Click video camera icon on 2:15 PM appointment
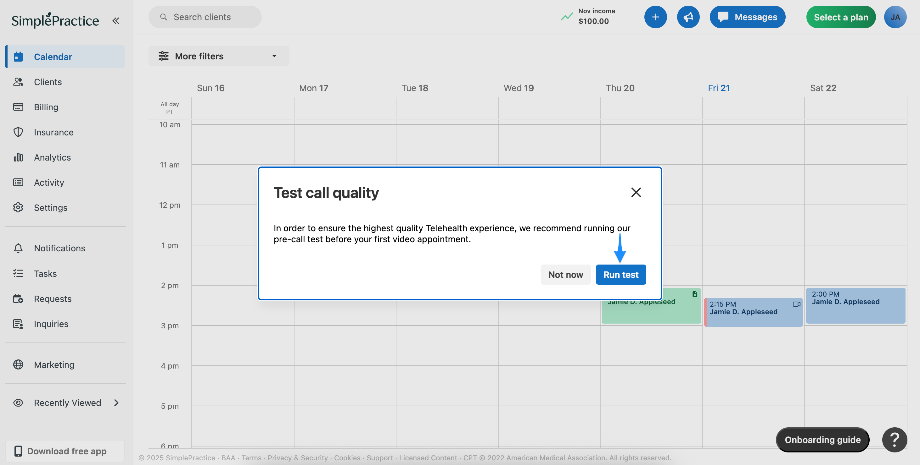920x465 pixels. 796,304
